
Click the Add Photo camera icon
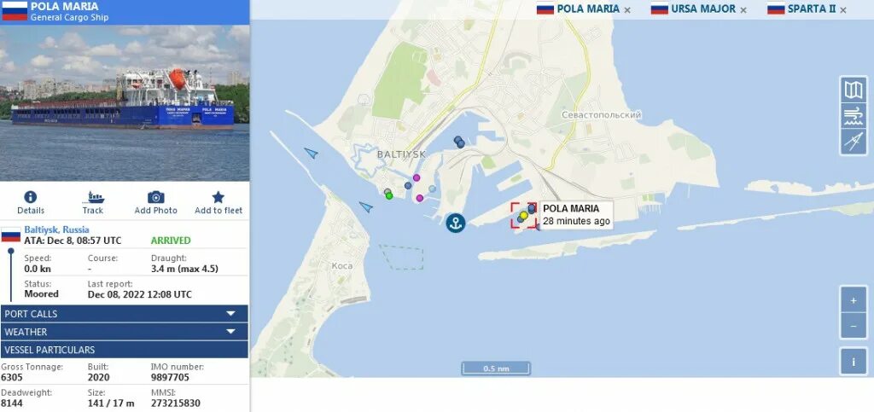coord(156,197)
